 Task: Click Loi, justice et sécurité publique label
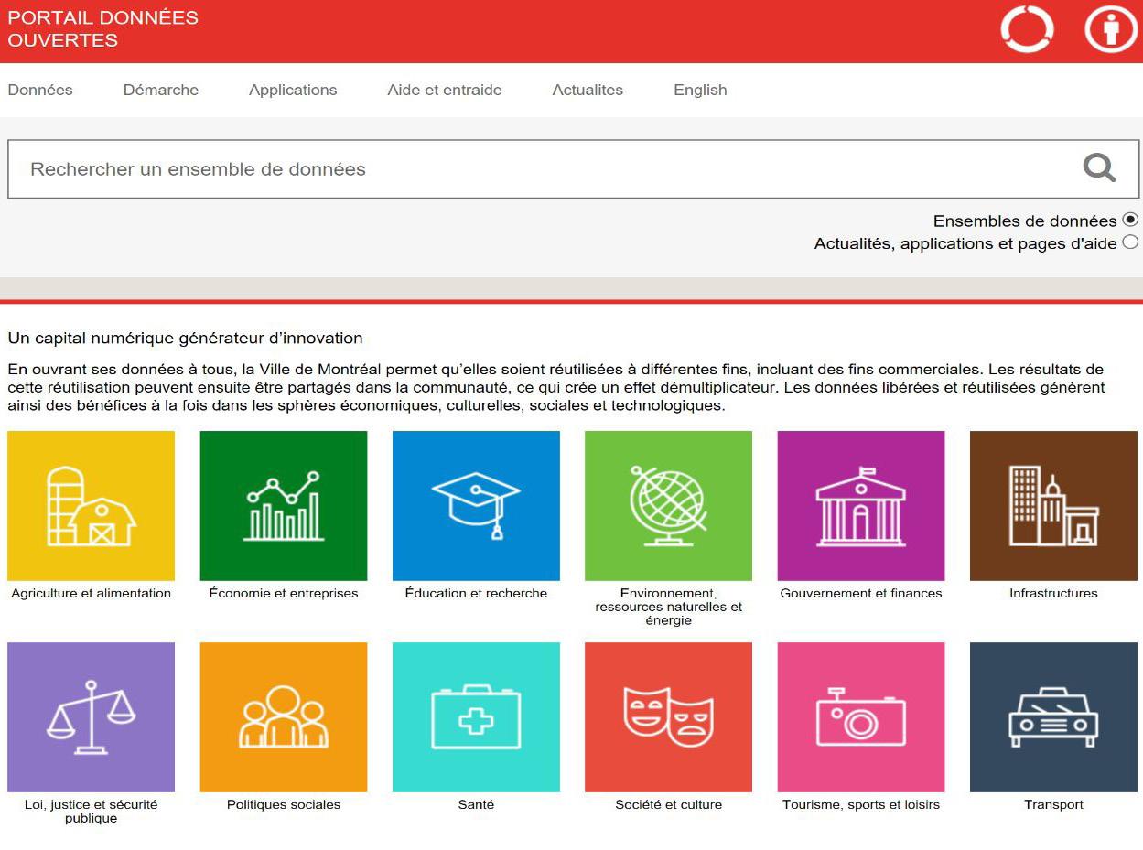pos(91,812)
